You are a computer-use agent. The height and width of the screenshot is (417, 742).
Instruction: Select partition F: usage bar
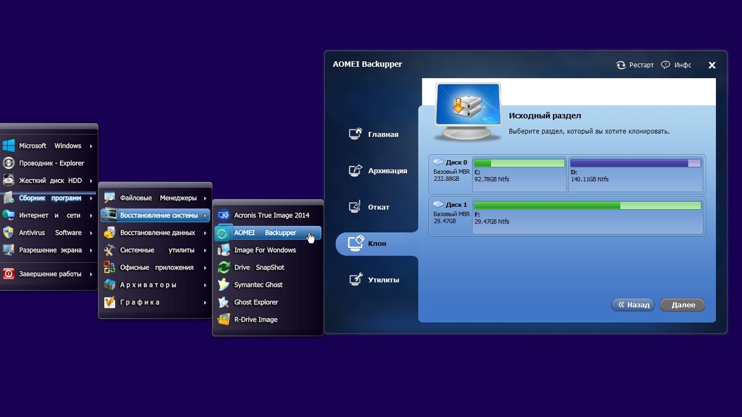(x=588, y=205)
